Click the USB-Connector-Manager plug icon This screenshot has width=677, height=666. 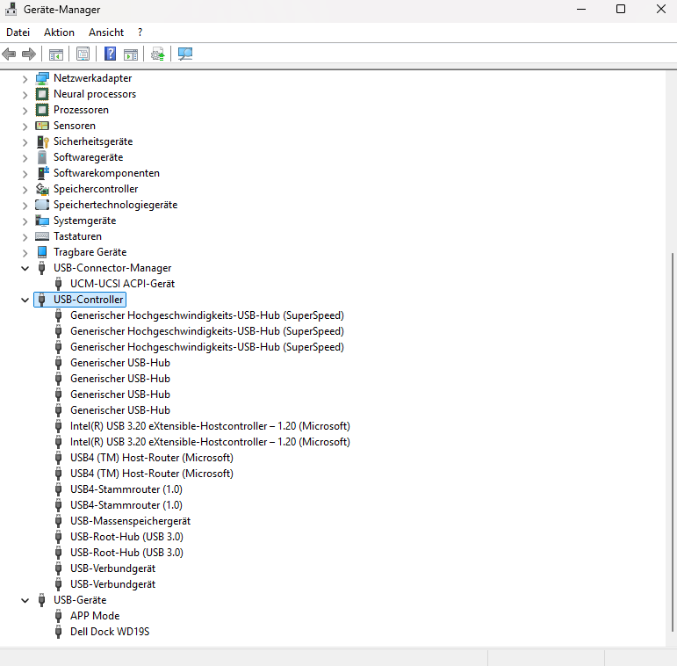(42, 268)
